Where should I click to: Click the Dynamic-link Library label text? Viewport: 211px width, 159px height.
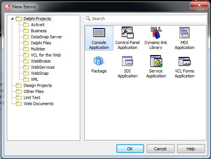(x=156, y=45)
